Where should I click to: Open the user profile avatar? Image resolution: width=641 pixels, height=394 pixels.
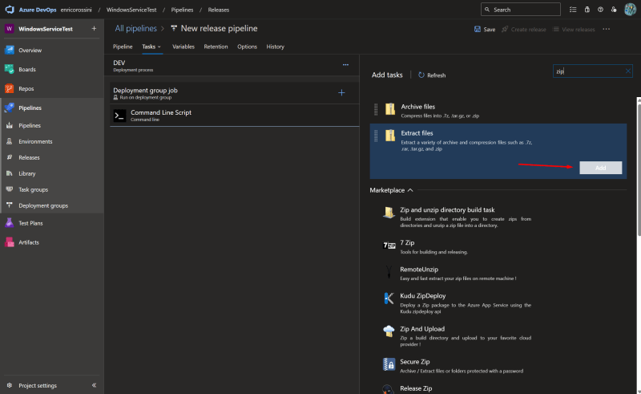pyautogui.click(x=630, y=10)
